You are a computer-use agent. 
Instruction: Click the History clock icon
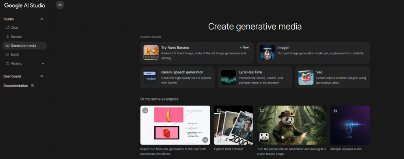click(x=7, y=63)
